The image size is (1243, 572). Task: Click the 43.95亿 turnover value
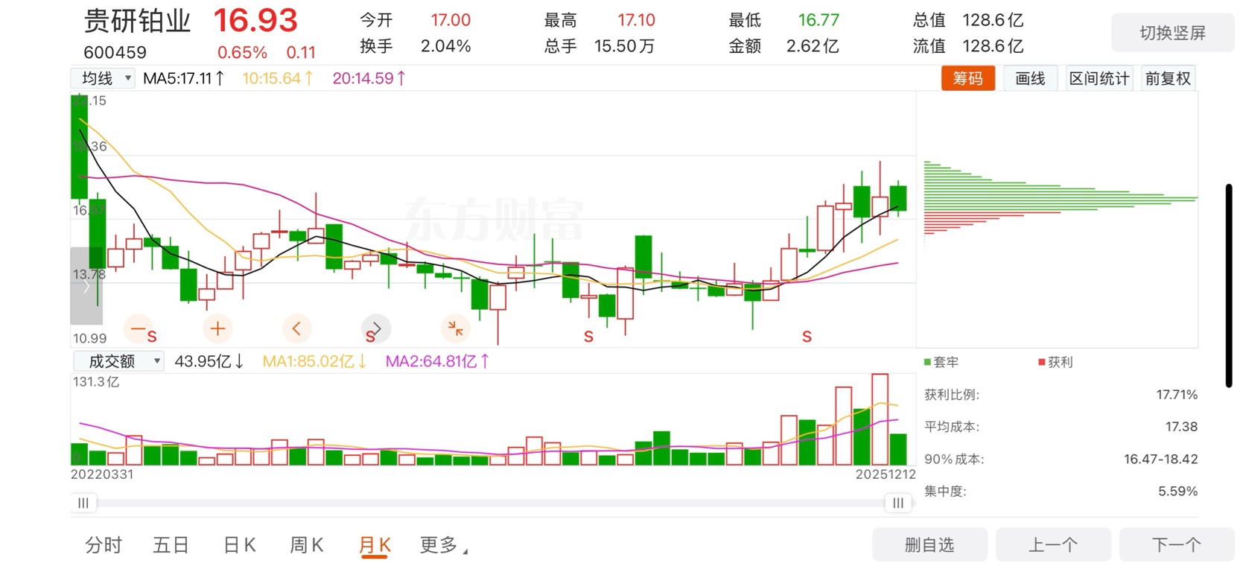click(x=209, y=361)
